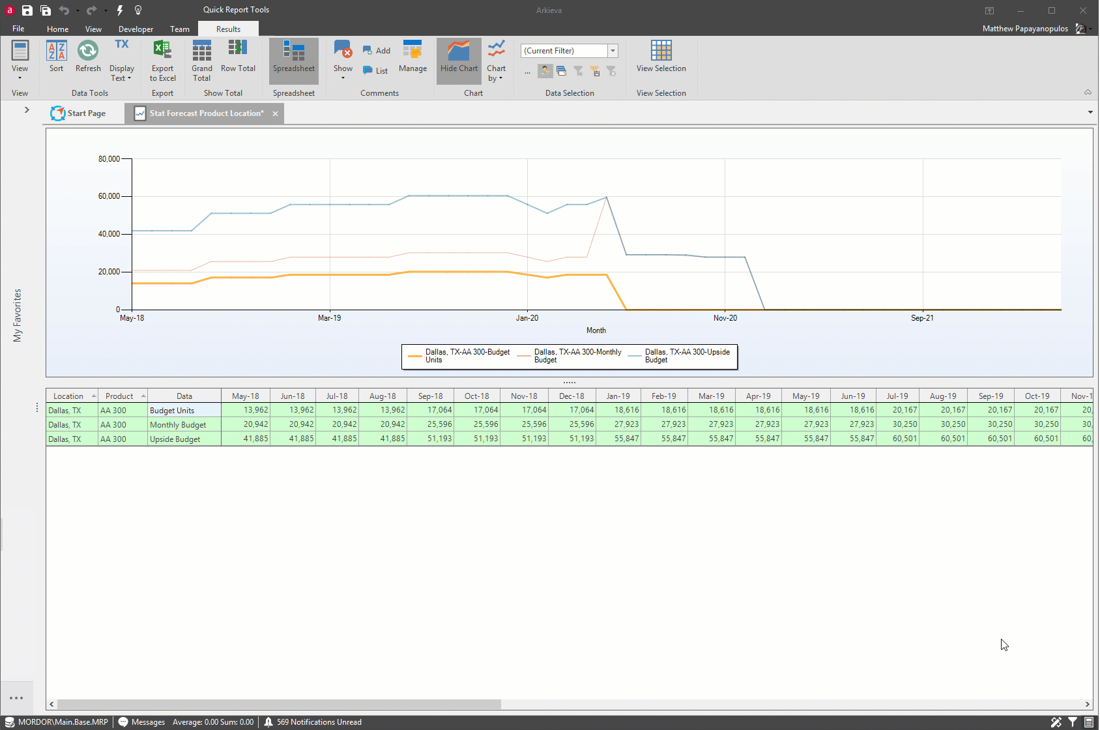
Task: Toggle the Grand Total display
Action: 202,61
